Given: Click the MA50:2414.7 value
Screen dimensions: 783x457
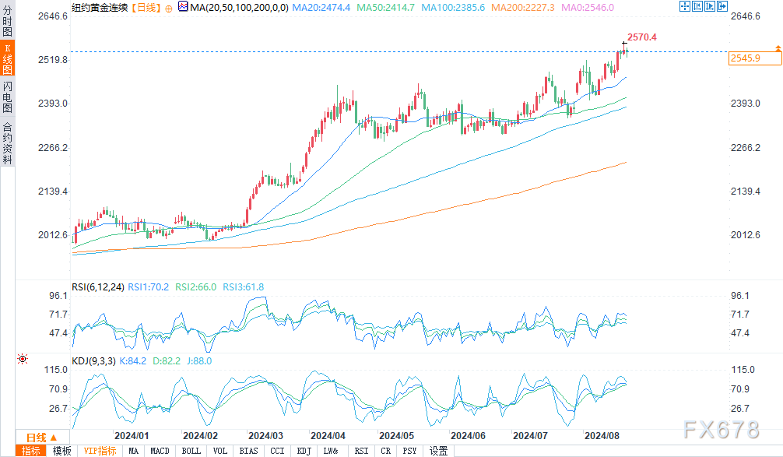Looking at the screenshot, I should [x=385, y=8].
